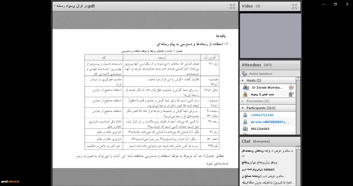This screenshot has height=186, width=353.
Task: Restore down the application window
Action: pos(335,4)
